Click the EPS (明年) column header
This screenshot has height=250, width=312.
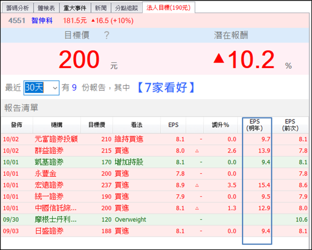255,125
